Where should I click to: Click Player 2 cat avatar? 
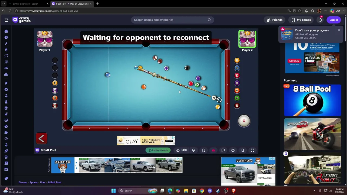tap(247, 39)
